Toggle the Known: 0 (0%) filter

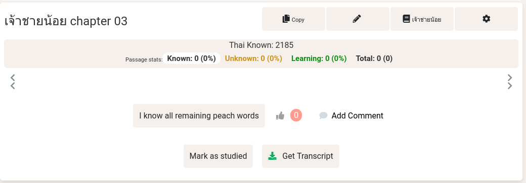(x=192, y=58)
